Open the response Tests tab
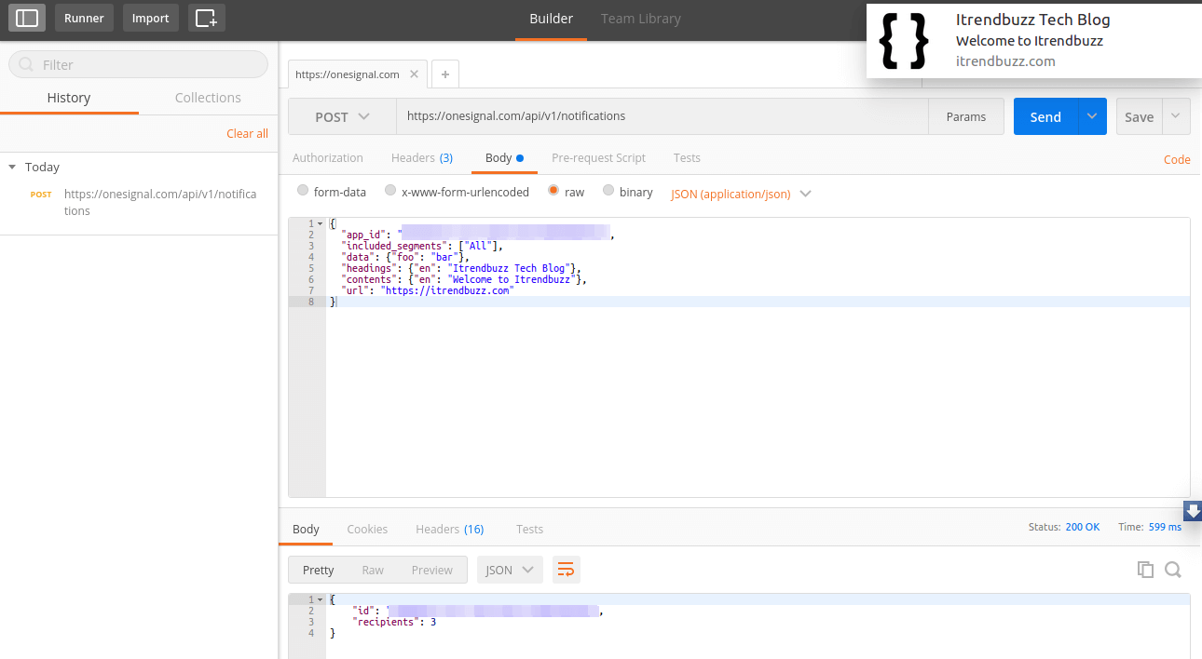The image size is (1202, 659). (529, 529)
